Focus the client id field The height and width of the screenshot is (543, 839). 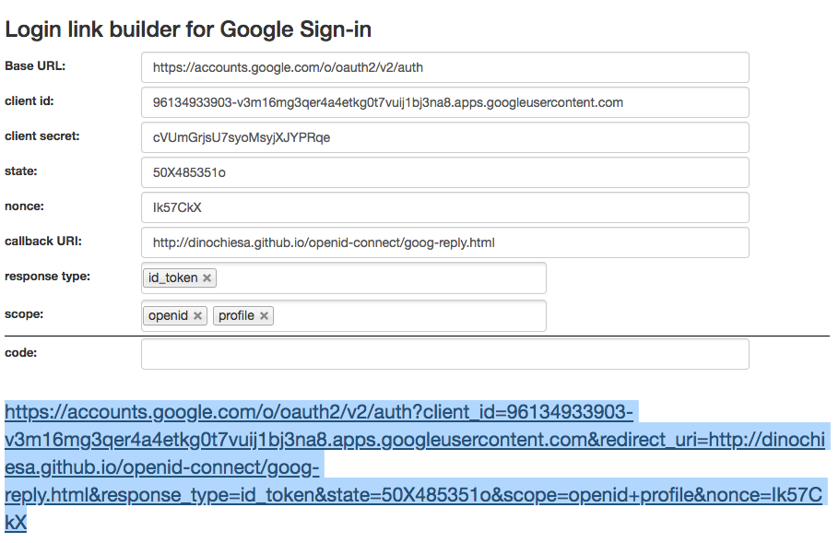(444, 102)
